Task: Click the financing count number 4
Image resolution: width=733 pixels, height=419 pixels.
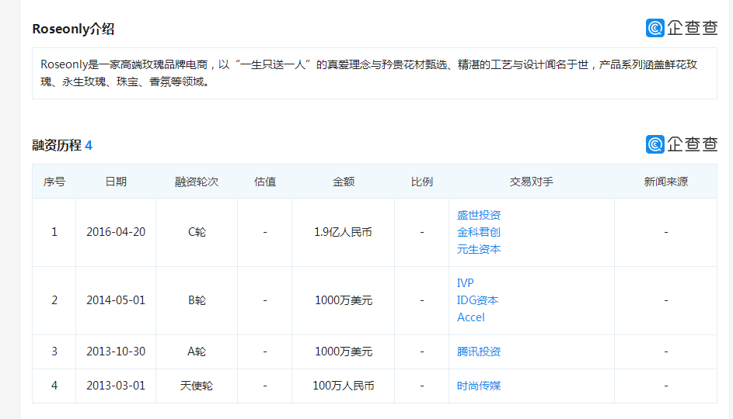Action: click(x=89, y=146)
